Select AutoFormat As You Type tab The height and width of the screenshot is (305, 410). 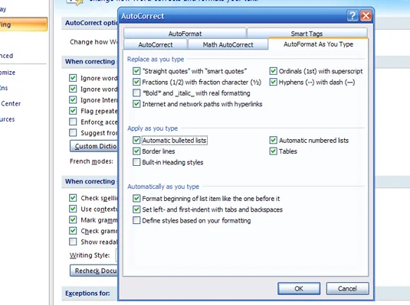318,44
